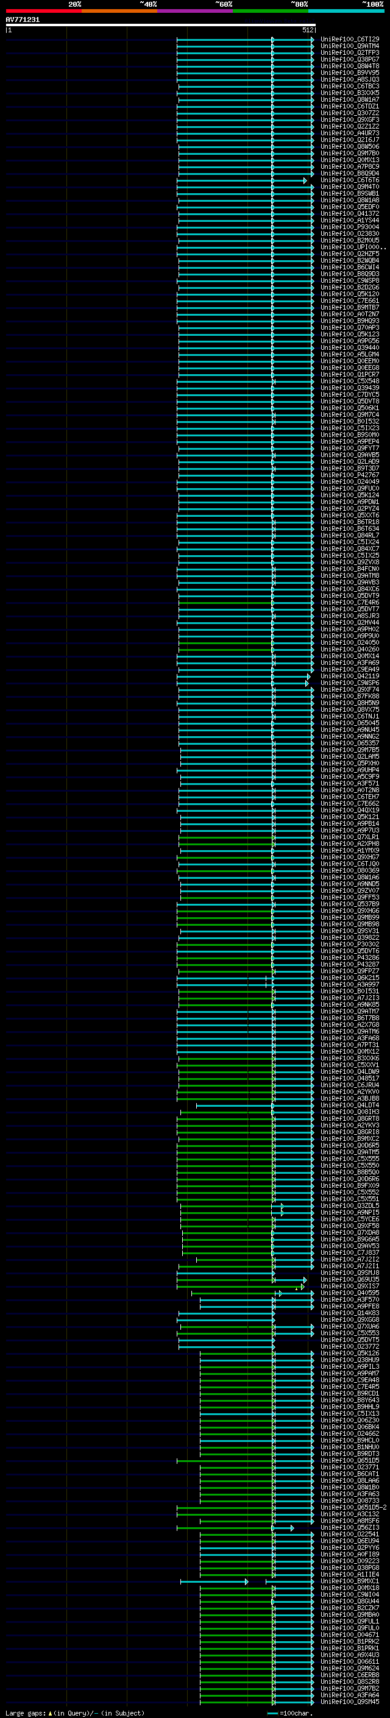Image resolution: width=390 pixels, height=1718 pixels.
Task: Click the query name AV771231
Action: (23, 20)
